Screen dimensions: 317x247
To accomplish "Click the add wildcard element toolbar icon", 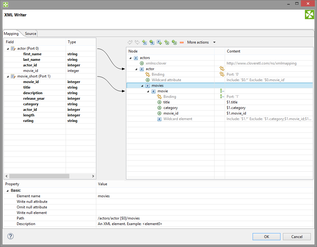I will click(x=152, y=42).
